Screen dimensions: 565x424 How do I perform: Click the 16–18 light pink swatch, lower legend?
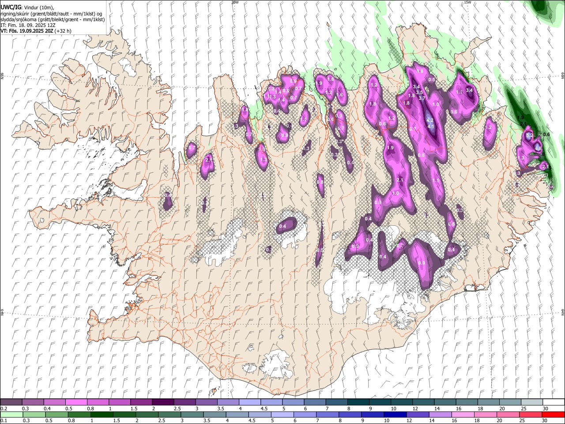click(x=463, y=414)
